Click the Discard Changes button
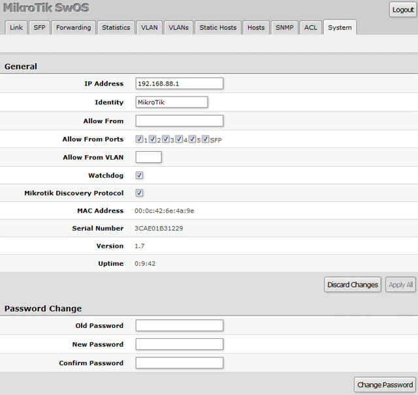Screen dimensions: 418x395 [x=353, y=285]
